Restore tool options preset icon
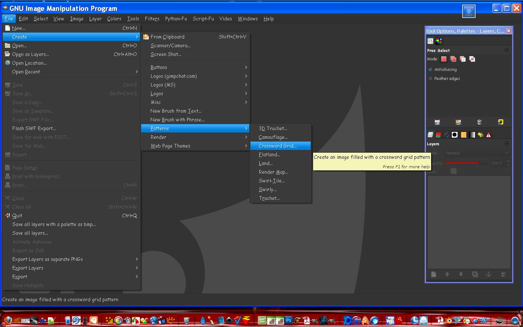Viewport: 523px width, 327px height. (x=458, y=122)
